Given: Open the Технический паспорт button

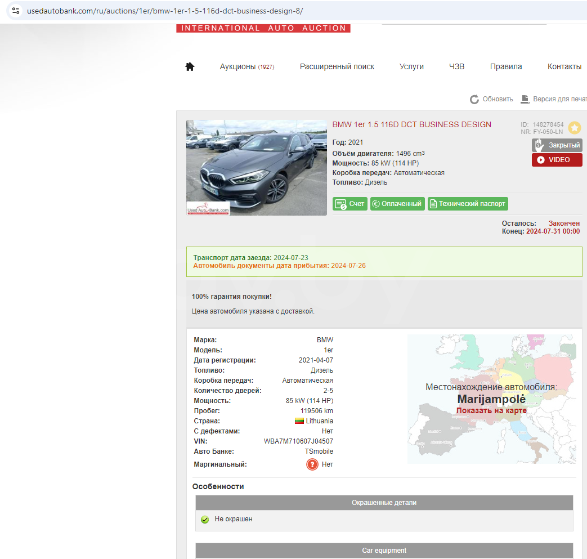Looking at the screenshot, I should point(468,204).
